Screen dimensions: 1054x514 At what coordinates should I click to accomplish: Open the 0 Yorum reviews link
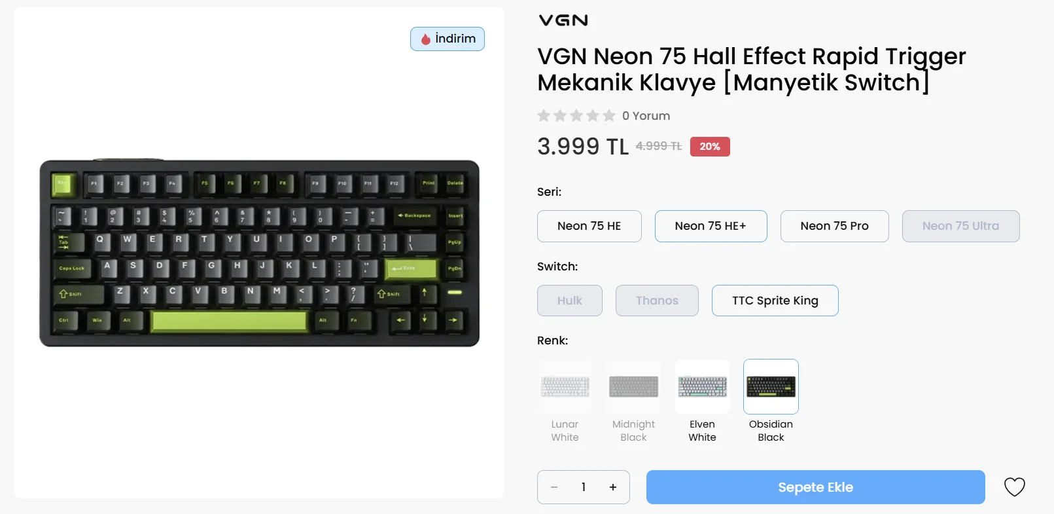tap(646, 116)
